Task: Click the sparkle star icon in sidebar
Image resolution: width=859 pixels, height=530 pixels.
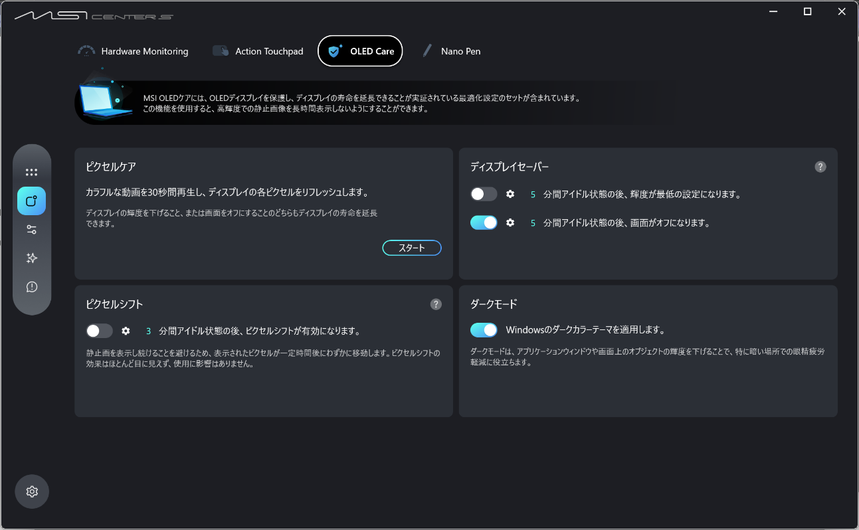Action: pyautogui.click(x=31, y=258)
